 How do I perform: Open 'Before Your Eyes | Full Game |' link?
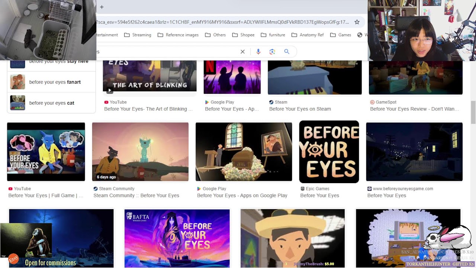pos(46,196)
